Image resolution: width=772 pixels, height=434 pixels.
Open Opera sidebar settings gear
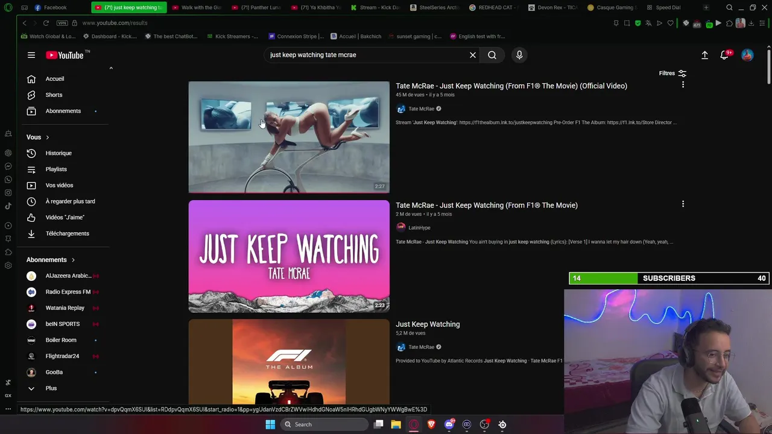pos(8,265)
